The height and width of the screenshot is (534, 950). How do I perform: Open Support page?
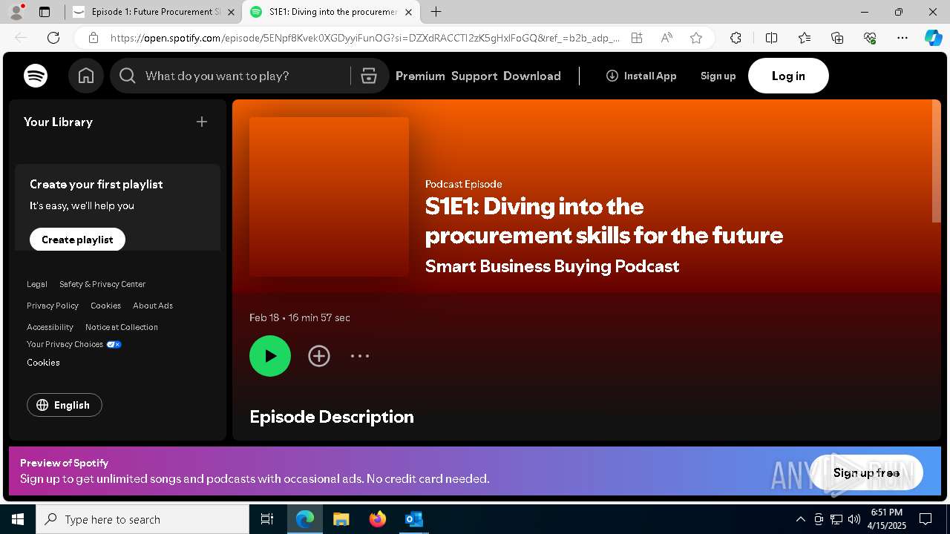coord(474,76)
